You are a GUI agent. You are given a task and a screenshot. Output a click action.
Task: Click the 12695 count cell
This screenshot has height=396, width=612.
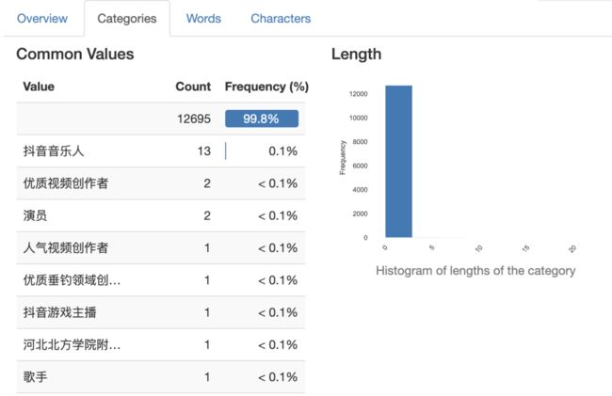tap(194, 119)
